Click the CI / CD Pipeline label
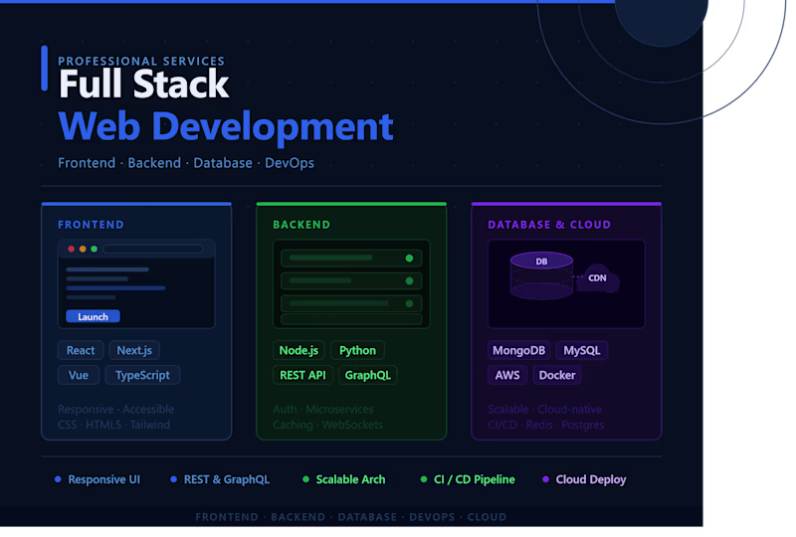The width and height of the screenshot is (796, 537). point(475,479)
